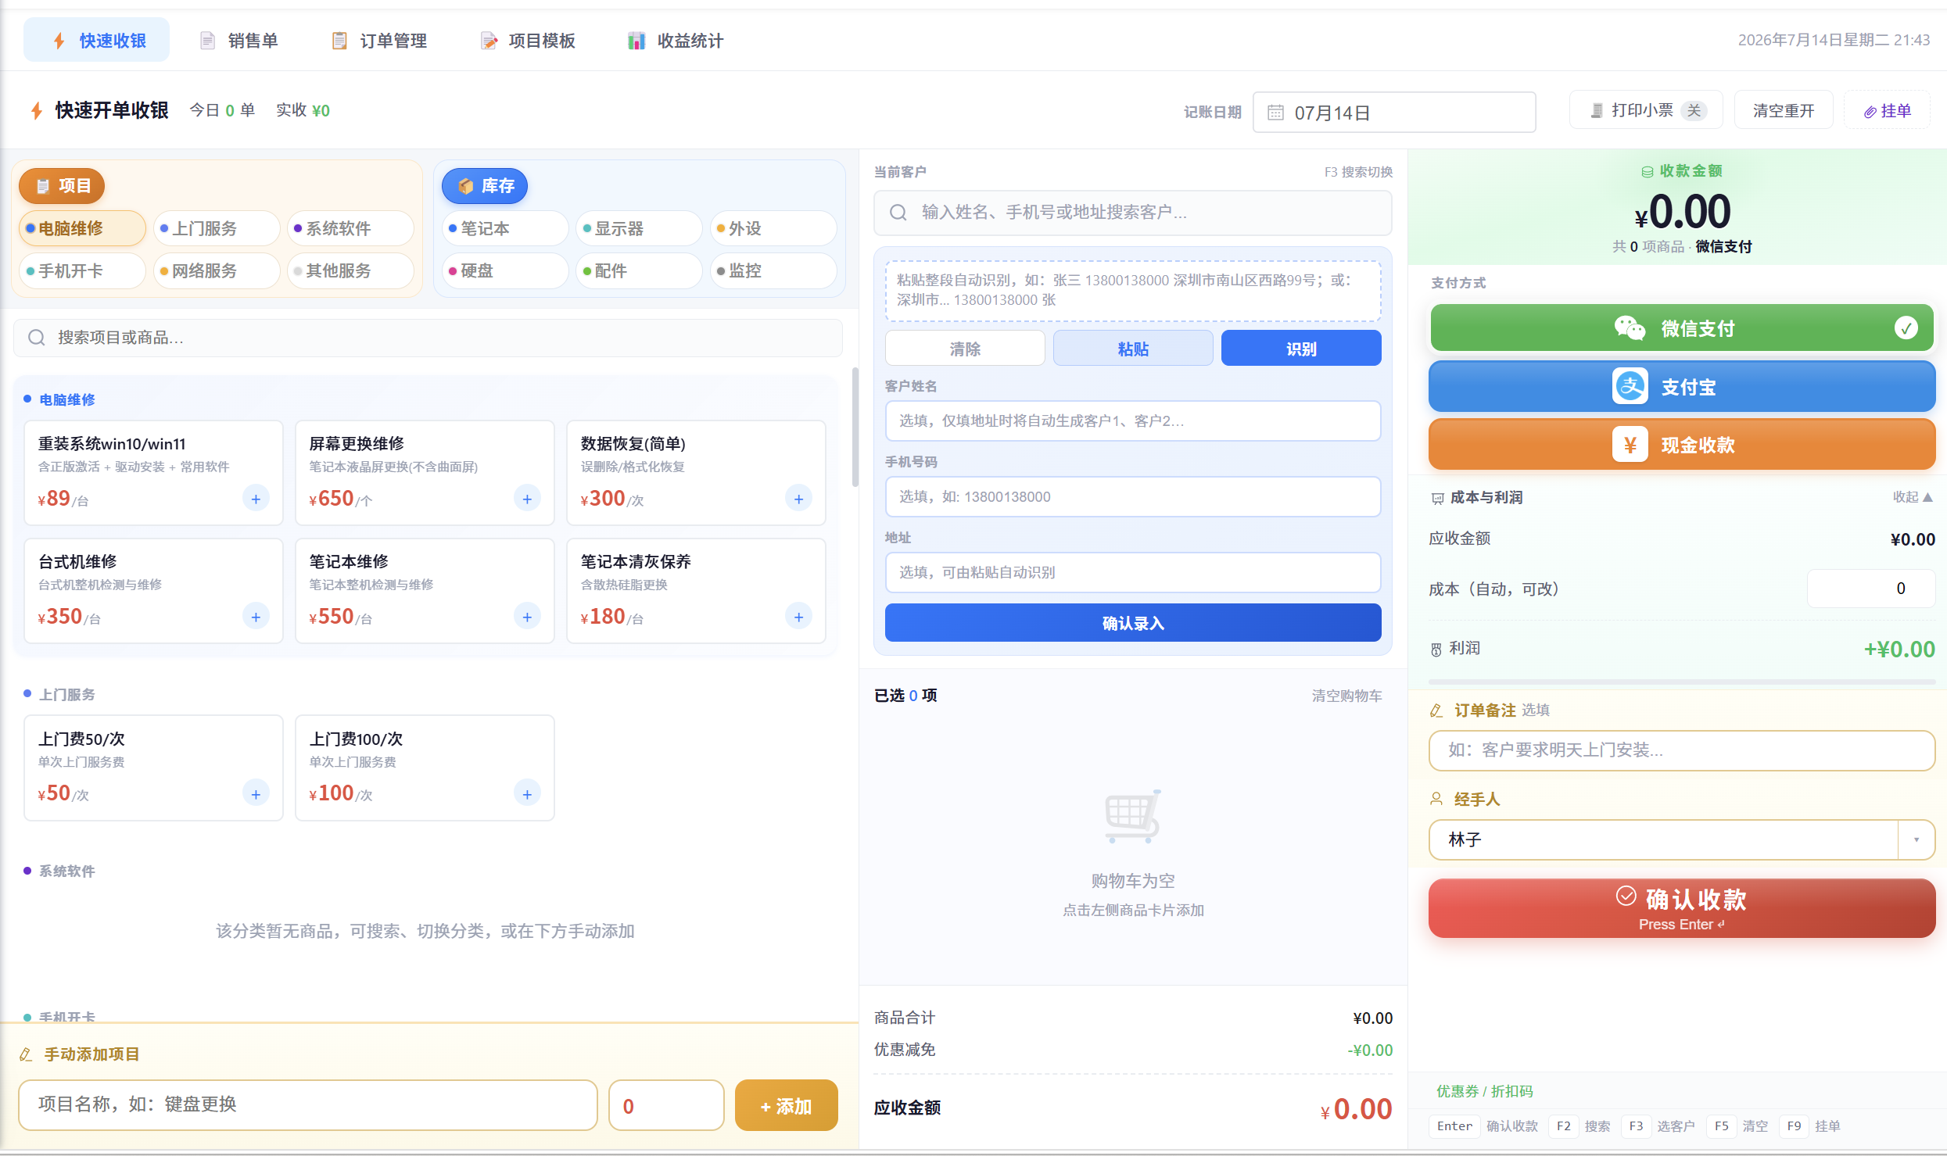Focus the 成本 amount input

coord(1870,589)
